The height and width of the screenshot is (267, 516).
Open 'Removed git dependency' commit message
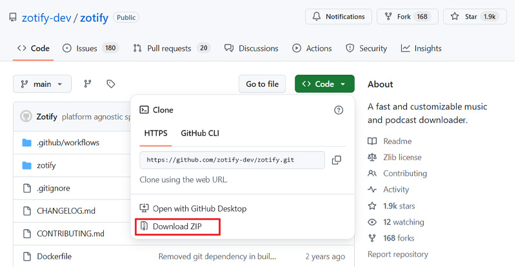pos(217,257)
